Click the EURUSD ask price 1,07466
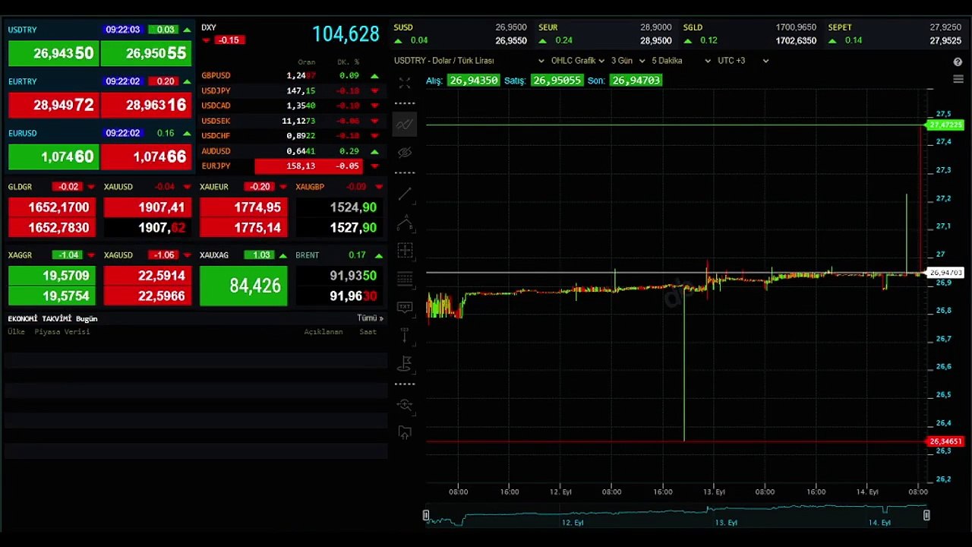972x547 pixels. coord(147,157)
